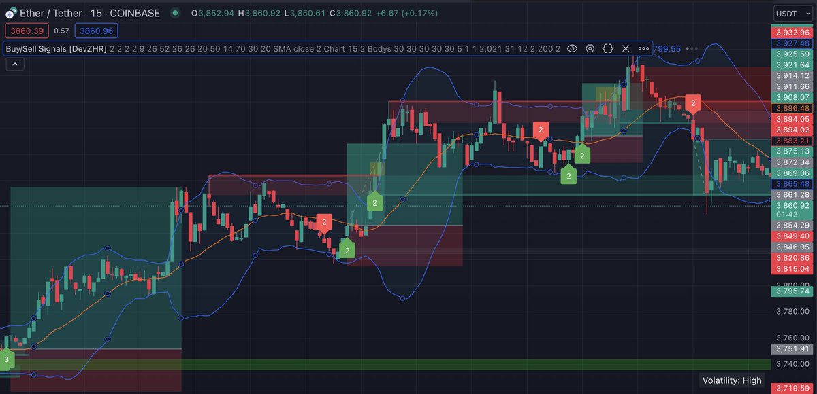817x394 pixels.
Task: Click the 3,795.74 green price label
Action: click(x=791, y=291)
